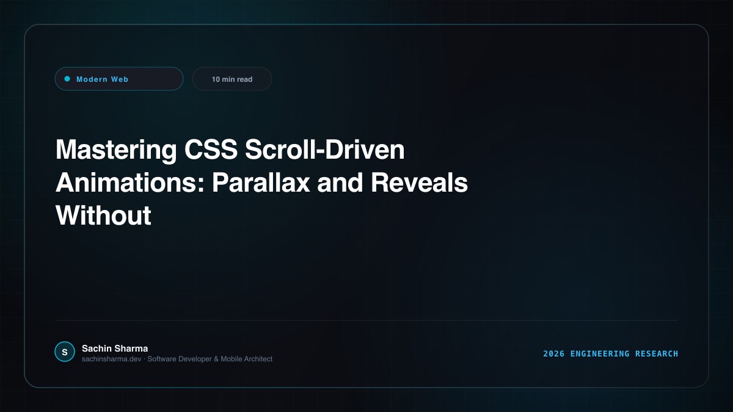
Task: Click the author name "Sachin Sharma"
Action: coord(115,349)
